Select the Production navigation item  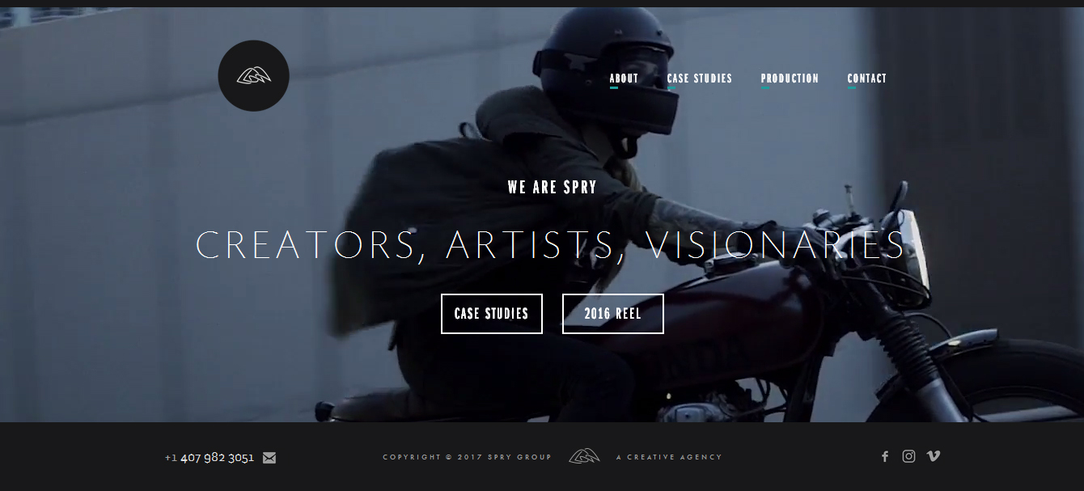pos(790,78)
